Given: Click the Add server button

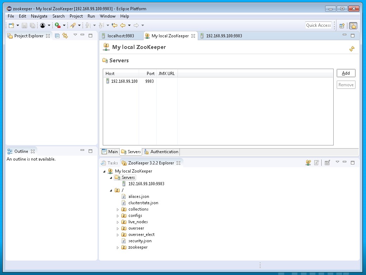Looking at the screenshot, I should pyautogui.click(x=346, y=73).
